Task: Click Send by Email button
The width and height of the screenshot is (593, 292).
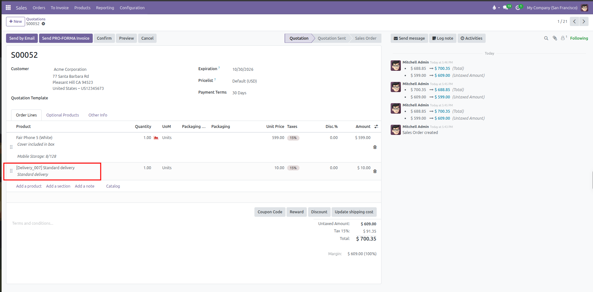Action: coord(22,38)
